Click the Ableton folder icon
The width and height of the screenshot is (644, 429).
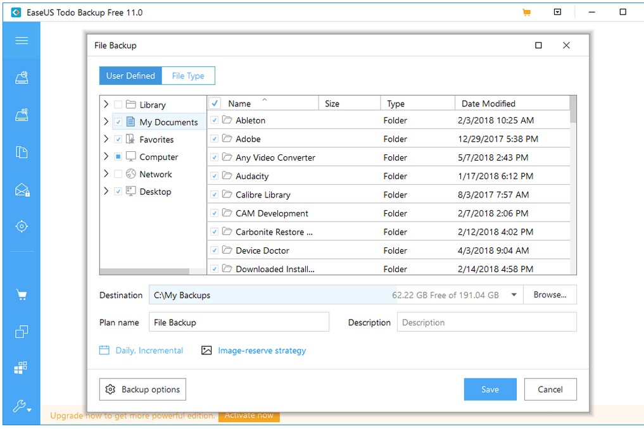point(227,120)
